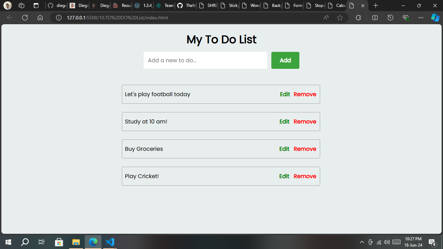This screenshot has width=443, height=249.
Task: Open Settings and more ellipsis menu
Action: 421,18
